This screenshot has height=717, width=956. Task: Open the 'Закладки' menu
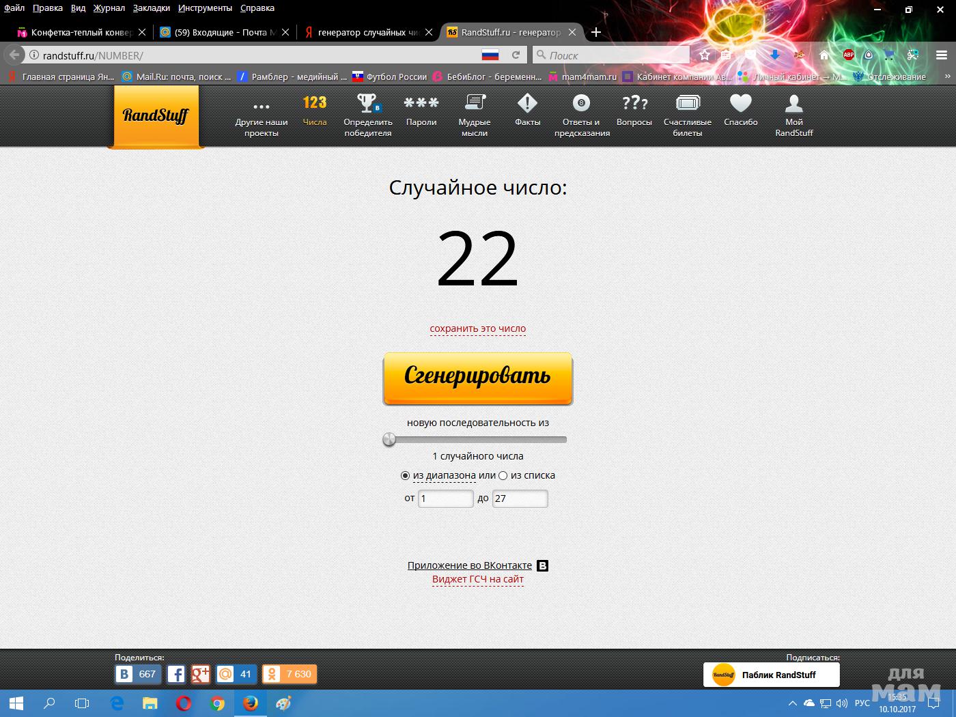(x=152, y=8)
